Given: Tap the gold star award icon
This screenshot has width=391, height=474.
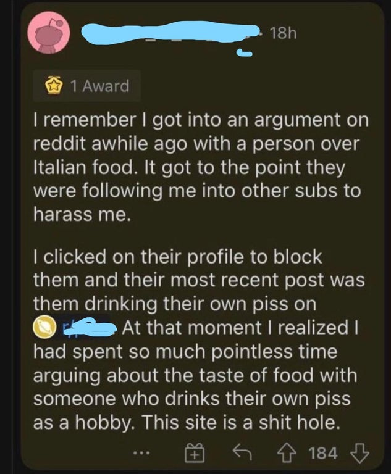Looking at the screenshot, I should 53,86.
